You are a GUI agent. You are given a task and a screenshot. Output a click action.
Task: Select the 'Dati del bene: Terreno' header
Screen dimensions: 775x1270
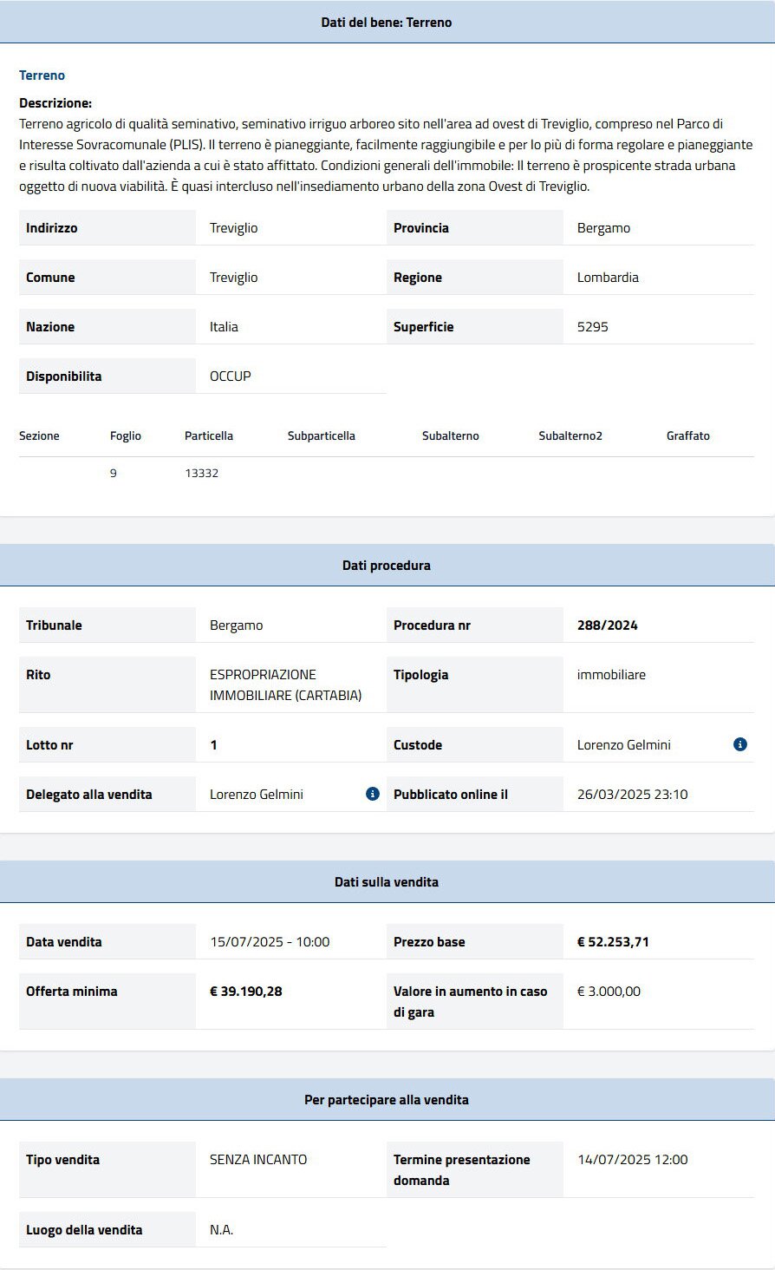(x=387, y=23)
